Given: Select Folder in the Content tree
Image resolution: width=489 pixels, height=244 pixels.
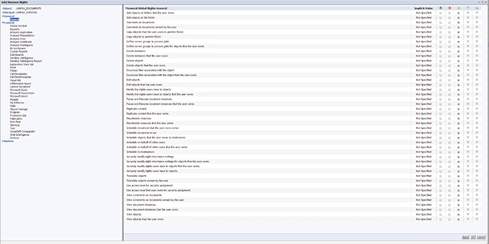Looking at the screenshot, I should tap(14, 71).
